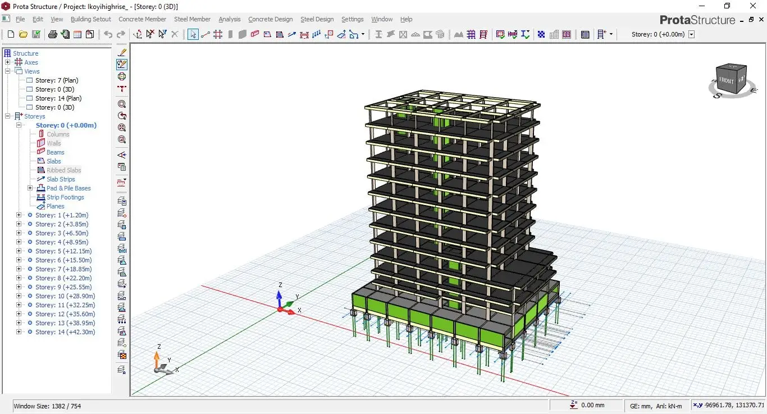767x414 pixels.
Task: Click the magnifier zoom icon in vertical toolbar
Action: [x=122, y=104]
